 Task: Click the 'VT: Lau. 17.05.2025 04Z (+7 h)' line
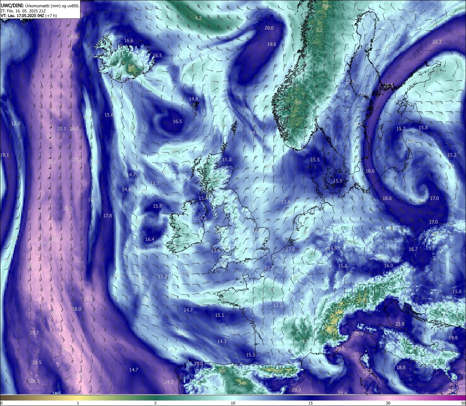pos(28,16)
